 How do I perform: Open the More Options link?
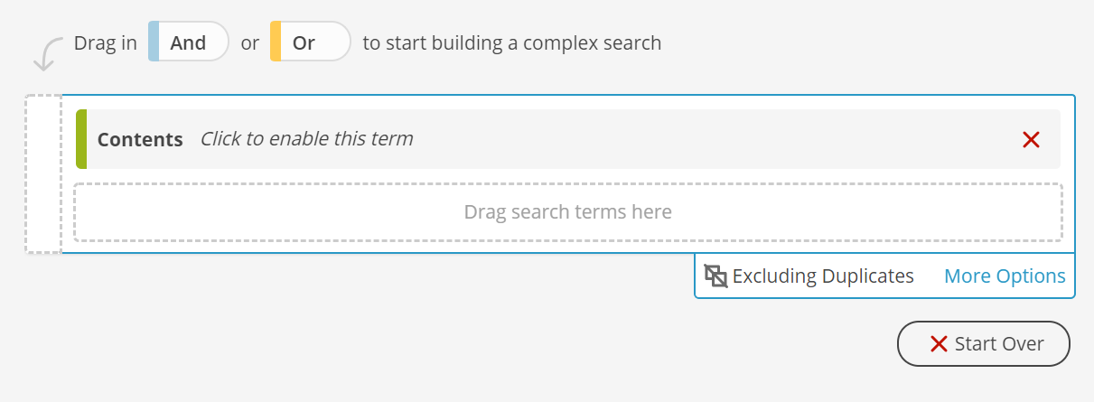(x=1005, y=276)
